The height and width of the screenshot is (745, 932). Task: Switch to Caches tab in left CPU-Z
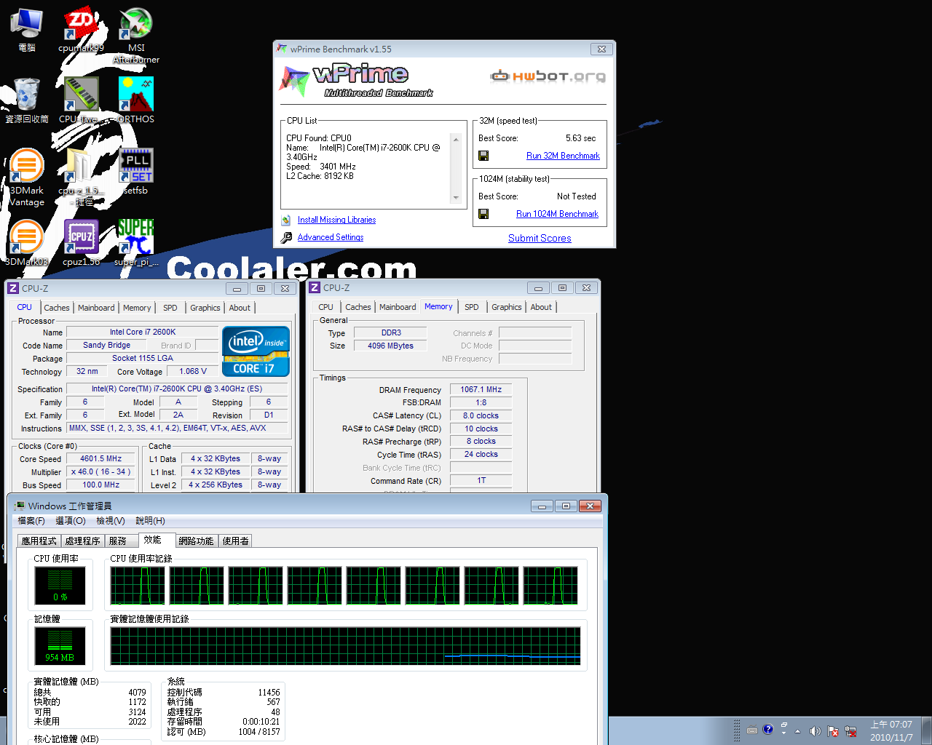click(57, 308)
